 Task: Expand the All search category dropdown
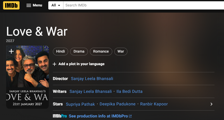pos(56,5)
